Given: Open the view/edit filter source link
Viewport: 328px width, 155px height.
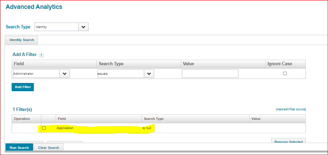Looking at the screenshot, I should (291, 109).
